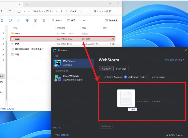Select the jetbra folder
This screenshot has width=188, height=138.
[x=63, y=34]
